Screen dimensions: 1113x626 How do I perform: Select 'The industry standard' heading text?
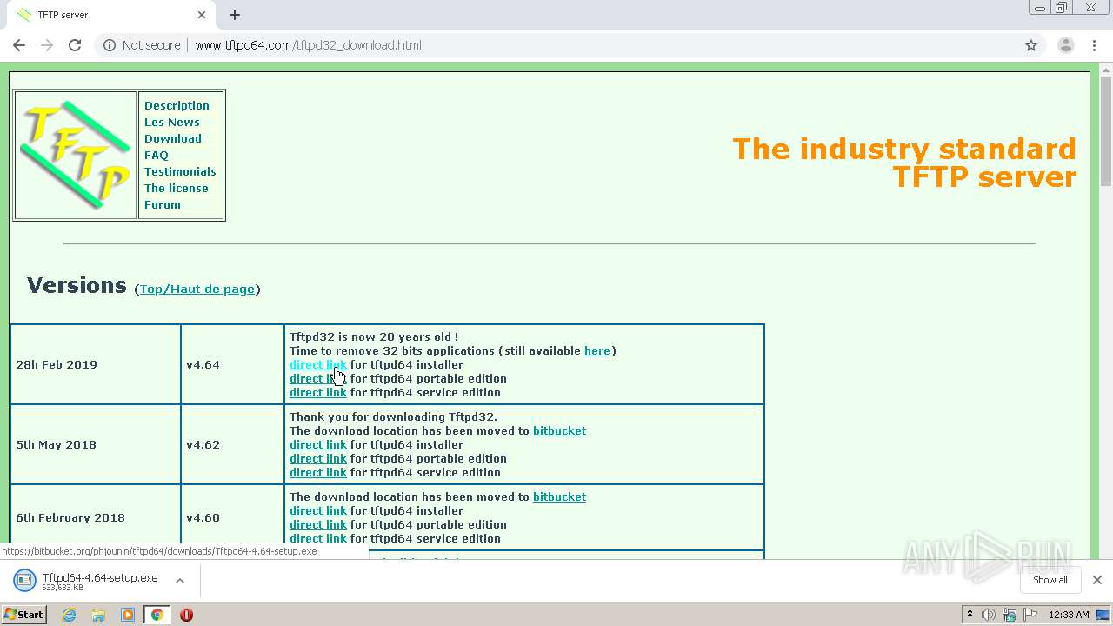[x=904, y=149]
